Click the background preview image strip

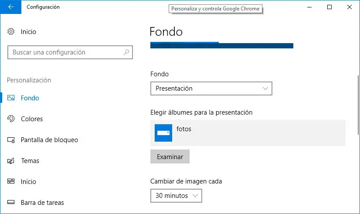pos(221,45)
